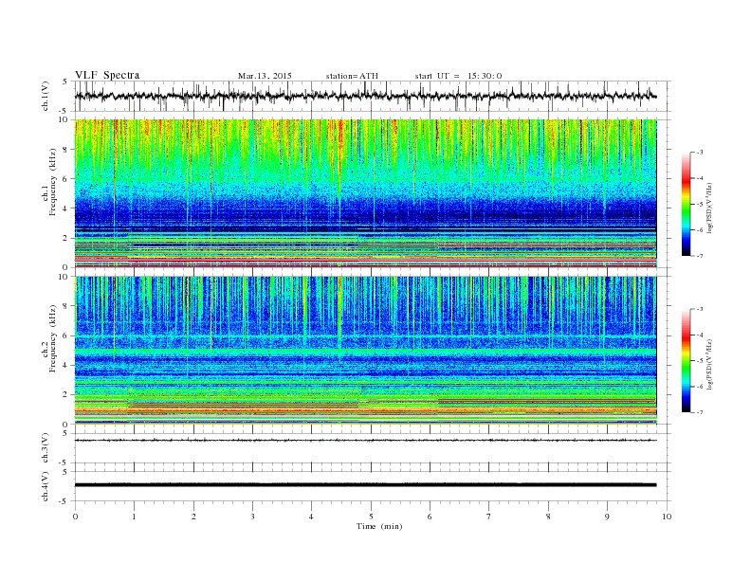Image resolution: width=751 pixels, height=580 pixels.
Task: Click the "6" kHz tick of ch.2 spectrogram
Action: [x=66, y=335]
